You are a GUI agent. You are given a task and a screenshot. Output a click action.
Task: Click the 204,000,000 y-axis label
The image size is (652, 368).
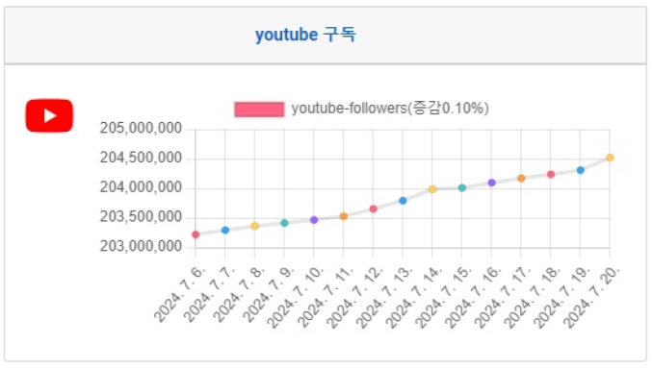pos(141,187)
